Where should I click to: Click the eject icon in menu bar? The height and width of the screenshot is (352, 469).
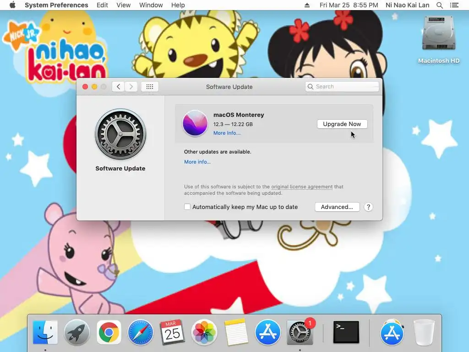pos(307,5)
